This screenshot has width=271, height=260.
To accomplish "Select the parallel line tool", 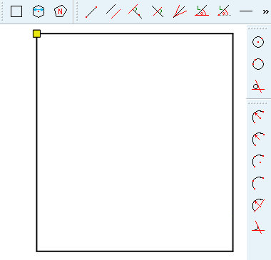I will point(113,11).
